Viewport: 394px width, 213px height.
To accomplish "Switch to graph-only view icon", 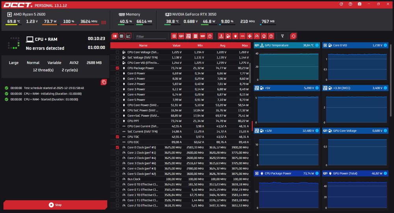I will 128,36.
